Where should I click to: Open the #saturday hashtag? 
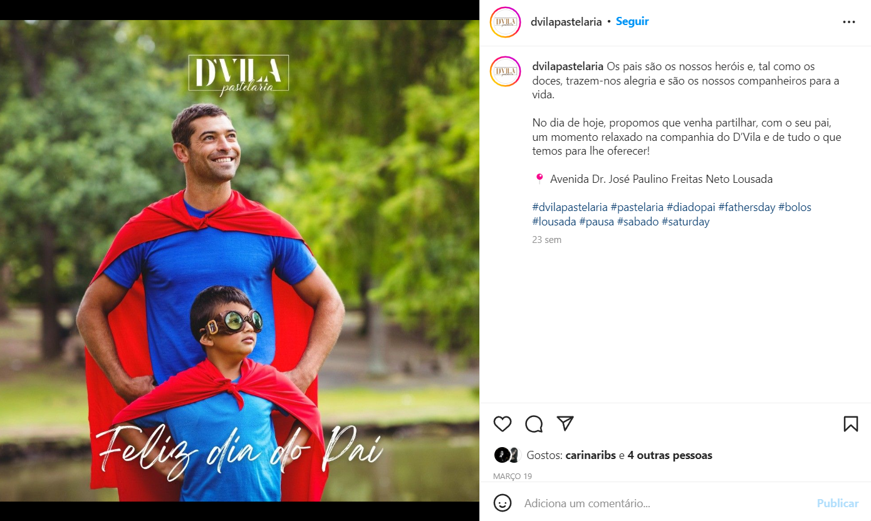686,222
